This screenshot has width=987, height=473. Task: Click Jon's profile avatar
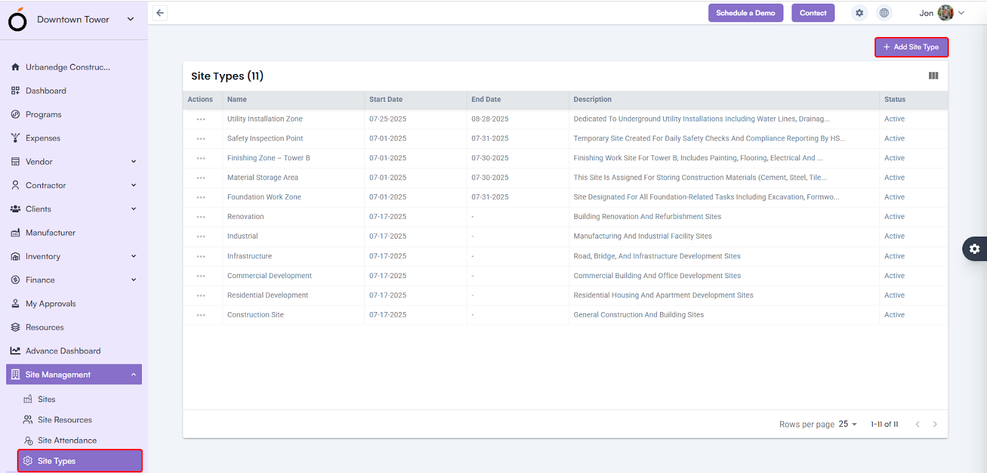click(x=945, y=13)
